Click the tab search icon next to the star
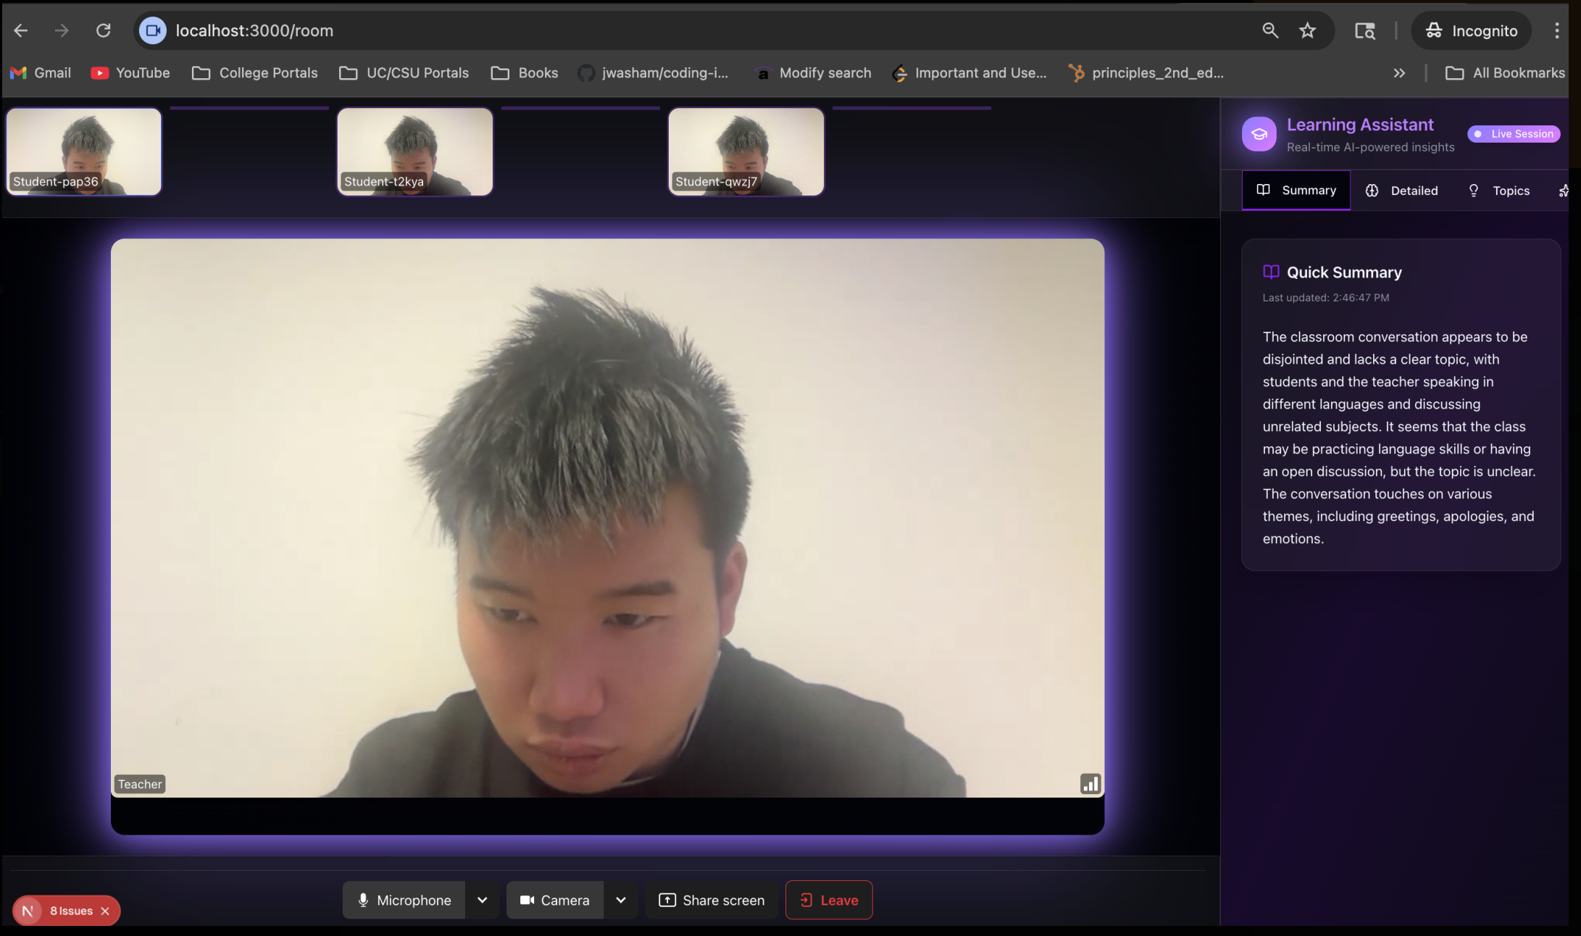 click(x=1365, y=30)
